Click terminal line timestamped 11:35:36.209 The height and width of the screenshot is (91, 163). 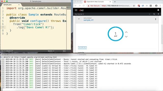point(49,66)
